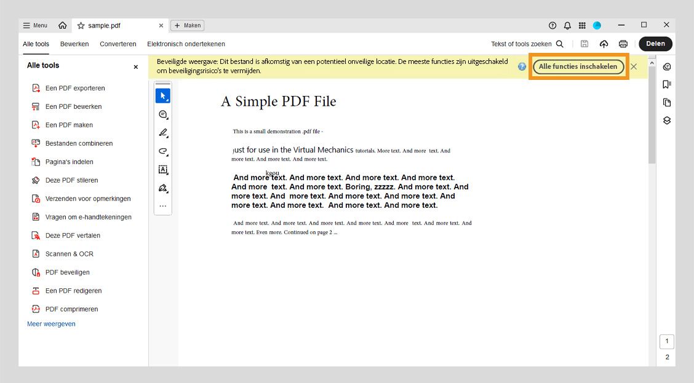Open the layers panel icon

(666, 120)
